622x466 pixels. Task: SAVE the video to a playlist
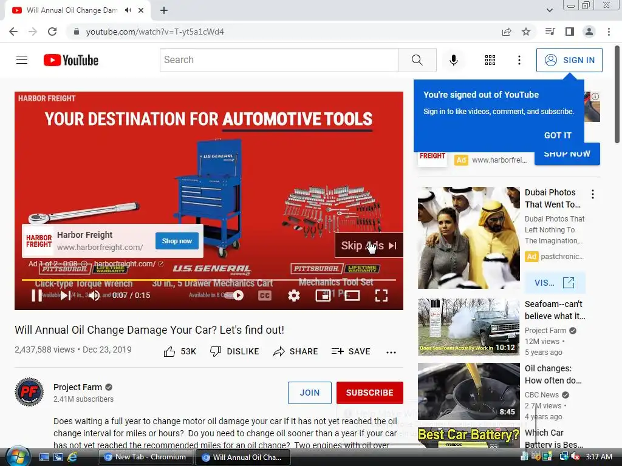click(x=350, y=351)
